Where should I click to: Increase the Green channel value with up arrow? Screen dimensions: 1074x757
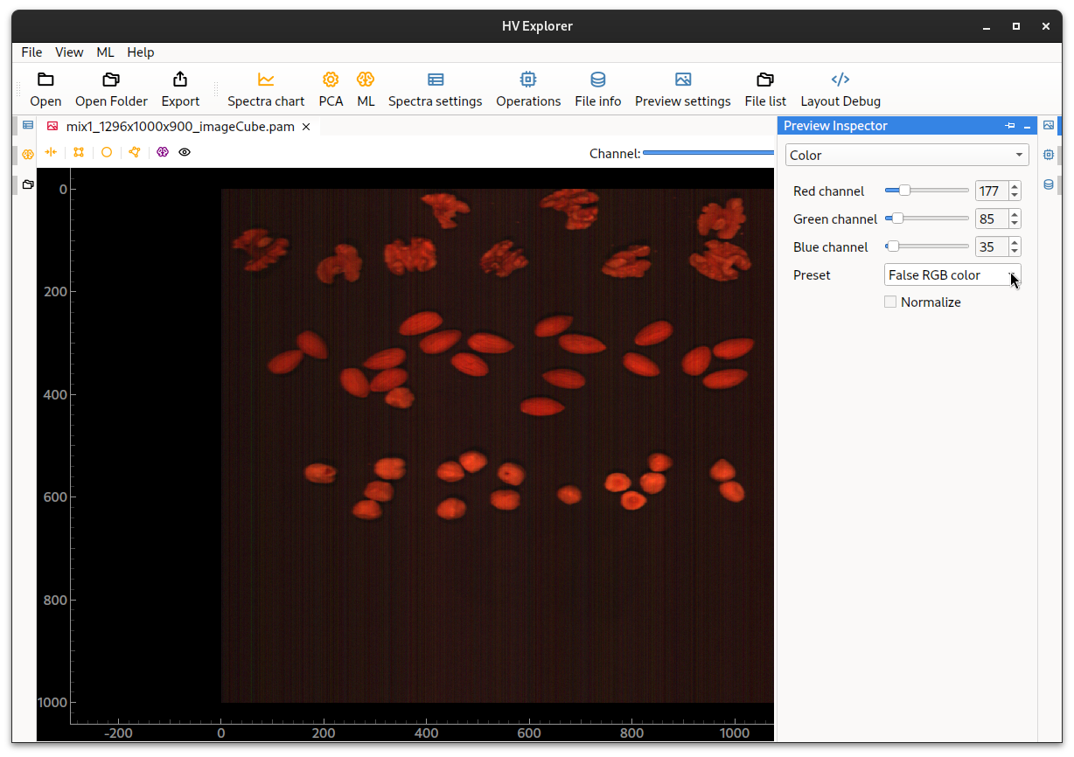click(1015, 214)
